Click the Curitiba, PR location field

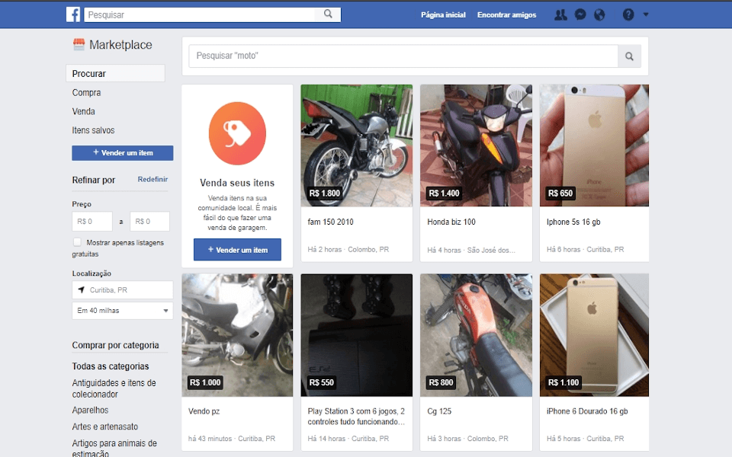coord(122,289)
